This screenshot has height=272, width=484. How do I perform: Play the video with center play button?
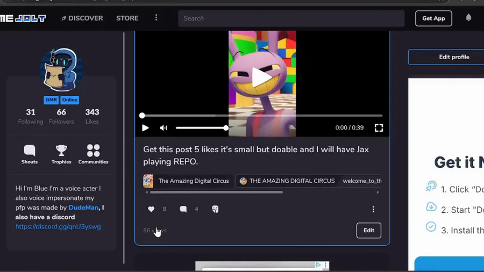click(x=262, y=77)
